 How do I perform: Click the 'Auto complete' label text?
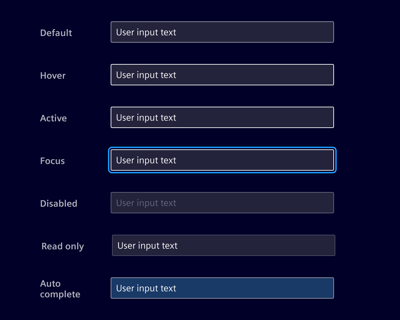pos(60,289)
